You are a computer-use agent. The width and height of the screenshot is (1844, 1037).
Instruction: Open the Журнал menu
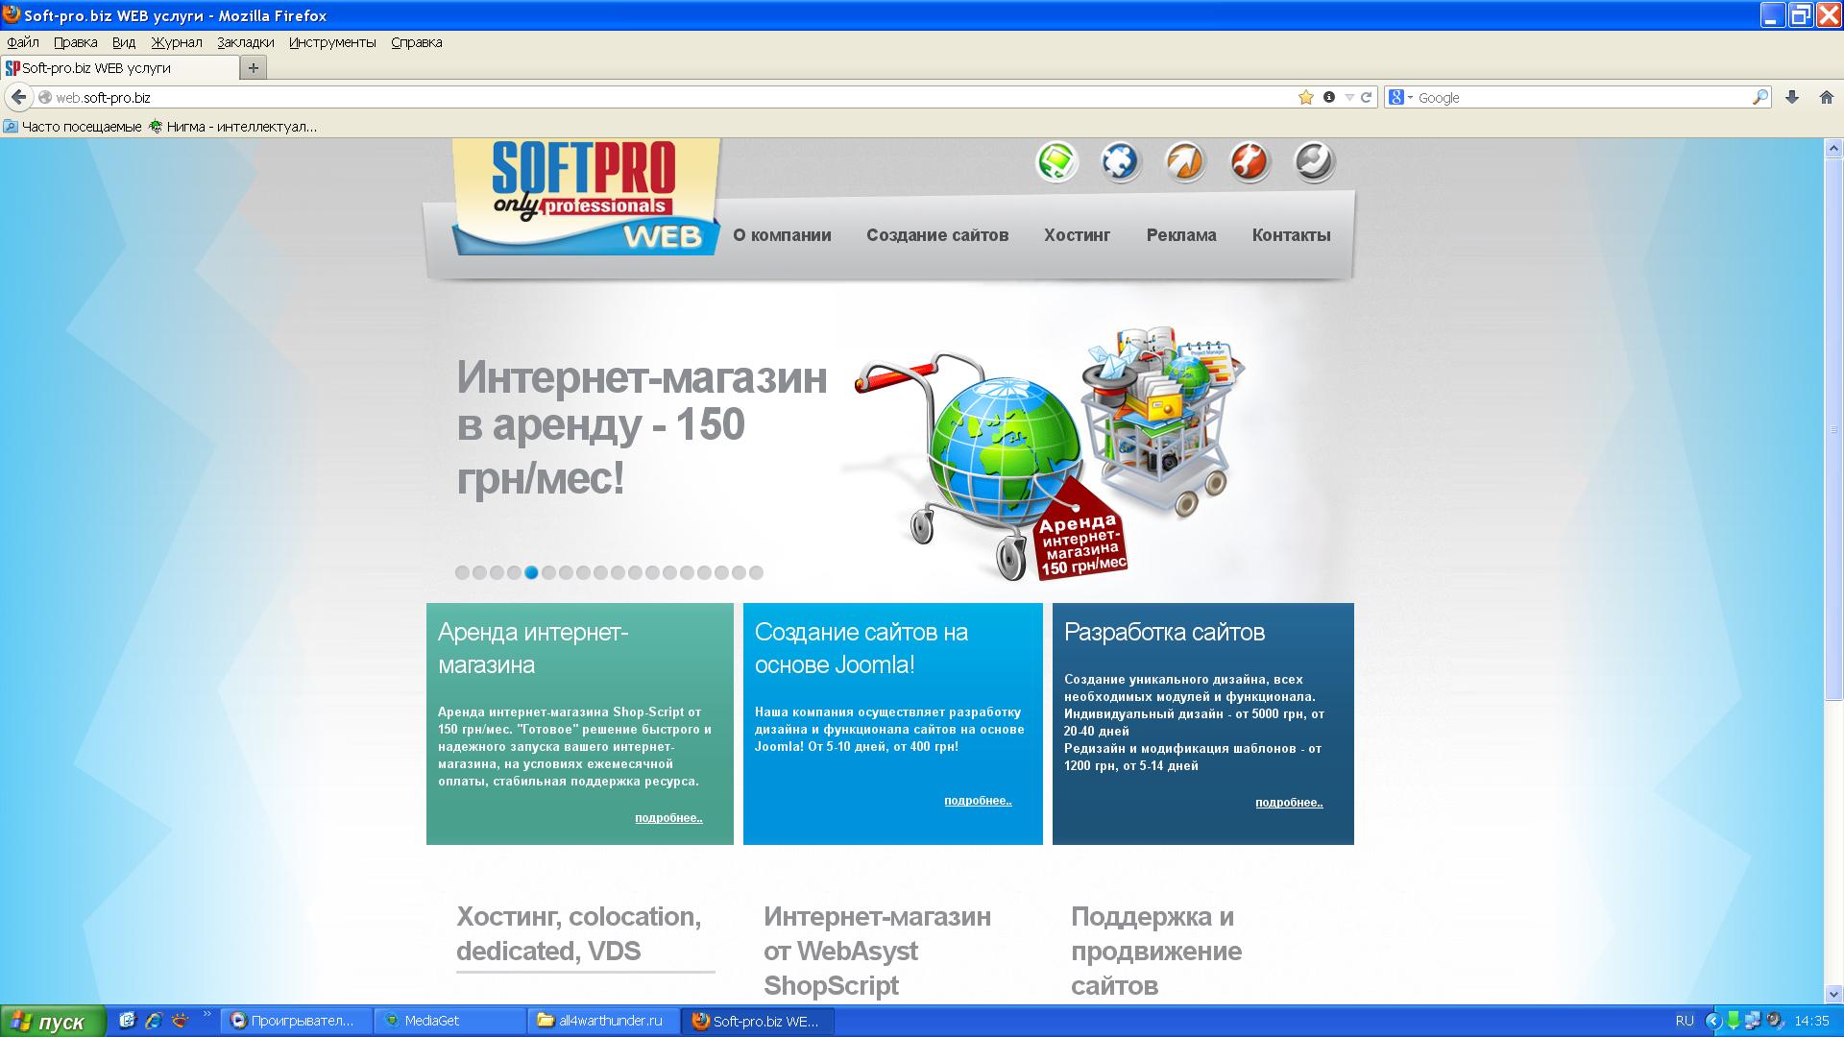tap(177, 42)
